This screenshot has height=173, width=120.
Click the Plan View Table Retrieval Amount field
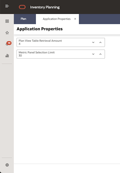[x=61, y=42]
